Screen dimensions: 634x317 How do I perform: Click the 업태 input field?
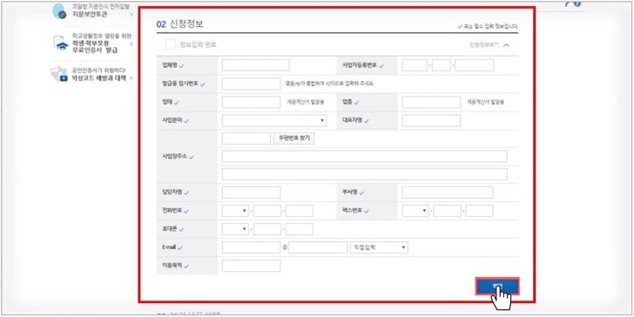click(x=251, y=102)
